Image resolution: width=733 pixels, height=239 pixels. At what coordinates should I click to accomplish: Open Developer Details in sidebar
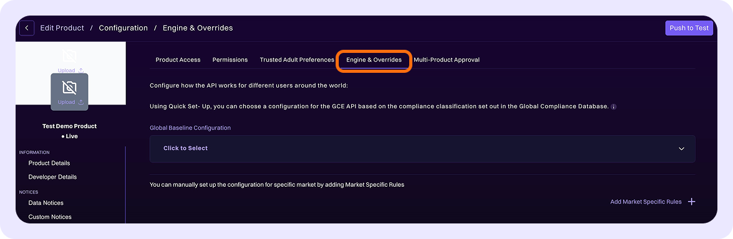(52, 177)
